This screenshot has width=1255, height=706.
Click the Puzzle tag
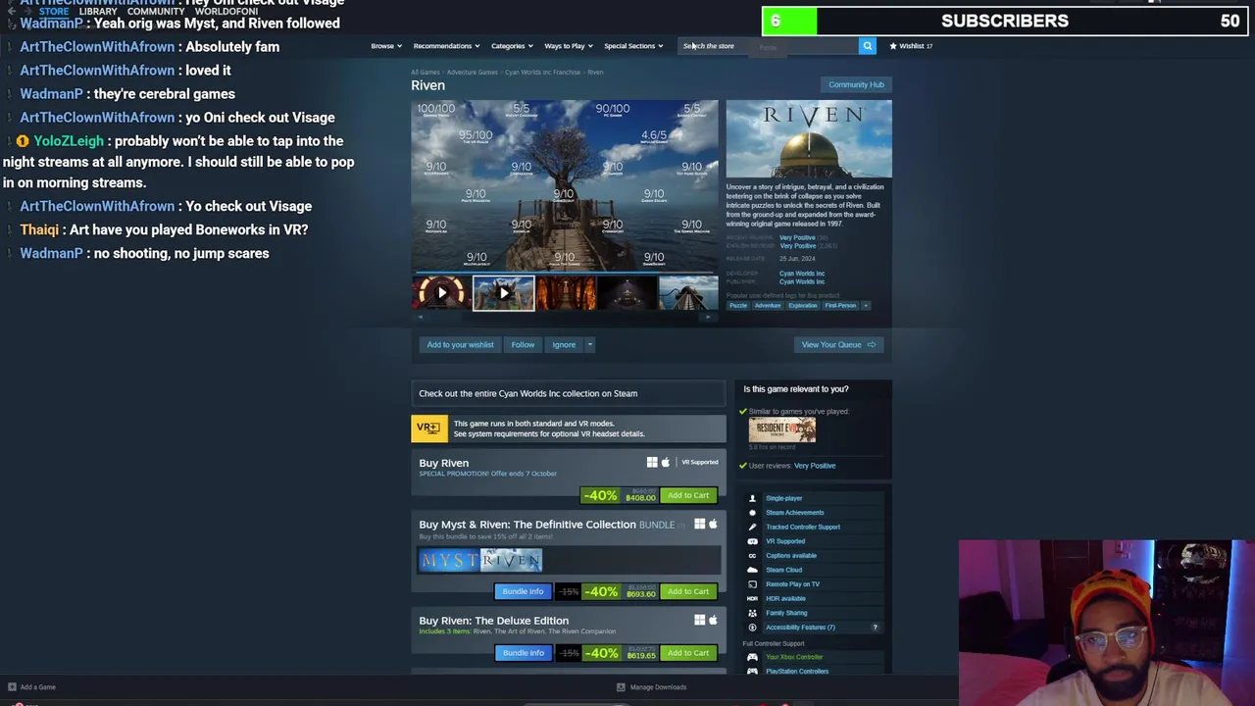(738, 305)
